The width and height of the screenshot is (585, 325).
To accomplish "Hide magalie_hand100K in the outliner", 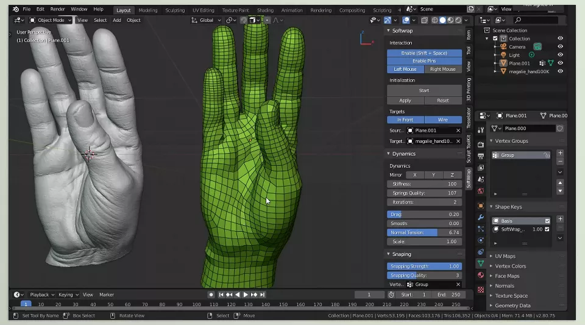I will (561, 71).
